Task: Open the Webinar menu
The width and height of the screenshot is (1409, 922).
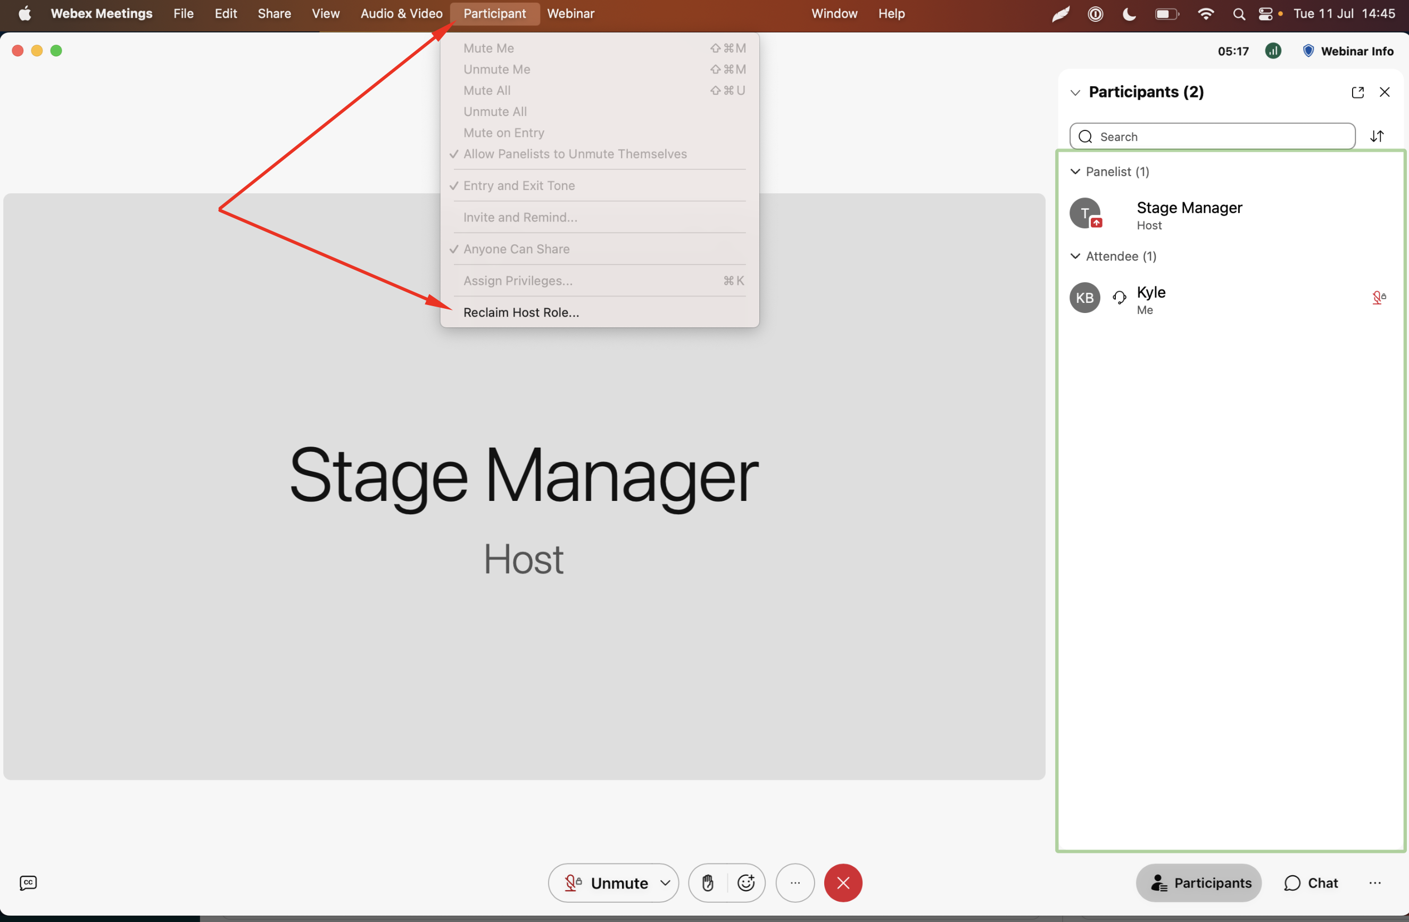Action: [x=570, y=14]
